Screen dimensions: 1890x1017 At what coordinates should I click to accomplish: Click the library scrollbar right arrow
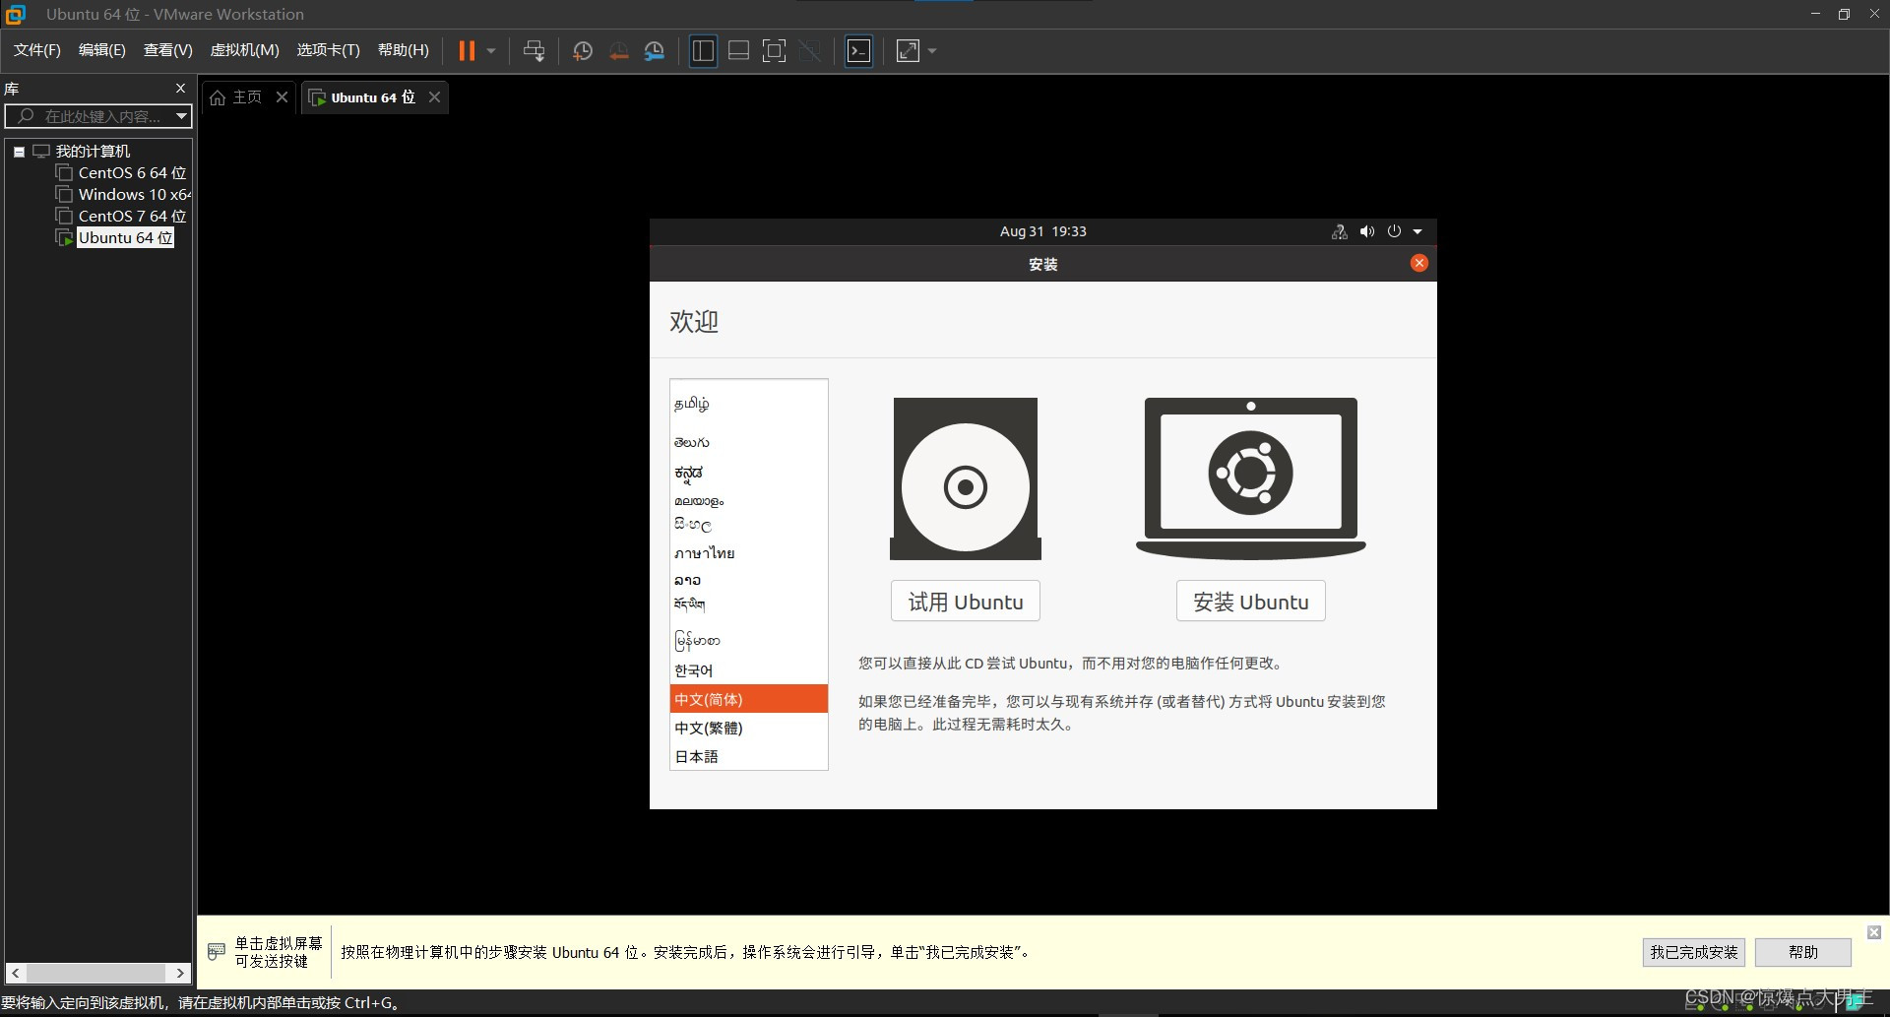coord(180,973)
